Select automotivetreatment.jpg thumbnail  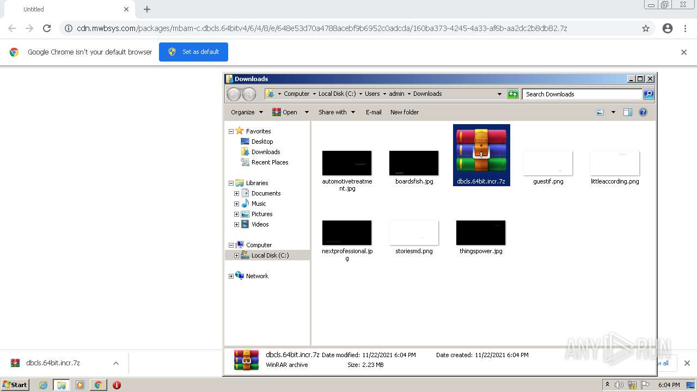[347, 163]
